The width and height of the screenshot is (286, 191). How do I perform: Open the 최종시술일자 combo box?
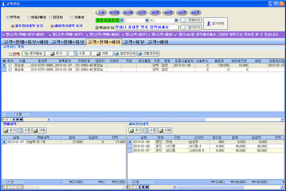click(x=122, y=20)
